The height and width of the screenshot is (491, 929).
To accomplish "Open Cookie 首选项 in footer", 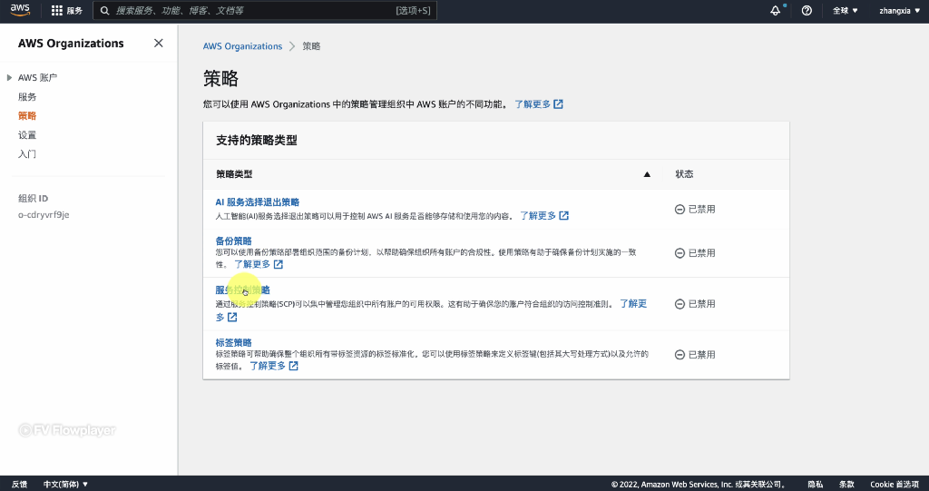I will pyautogui.click(x=894, y=484).
